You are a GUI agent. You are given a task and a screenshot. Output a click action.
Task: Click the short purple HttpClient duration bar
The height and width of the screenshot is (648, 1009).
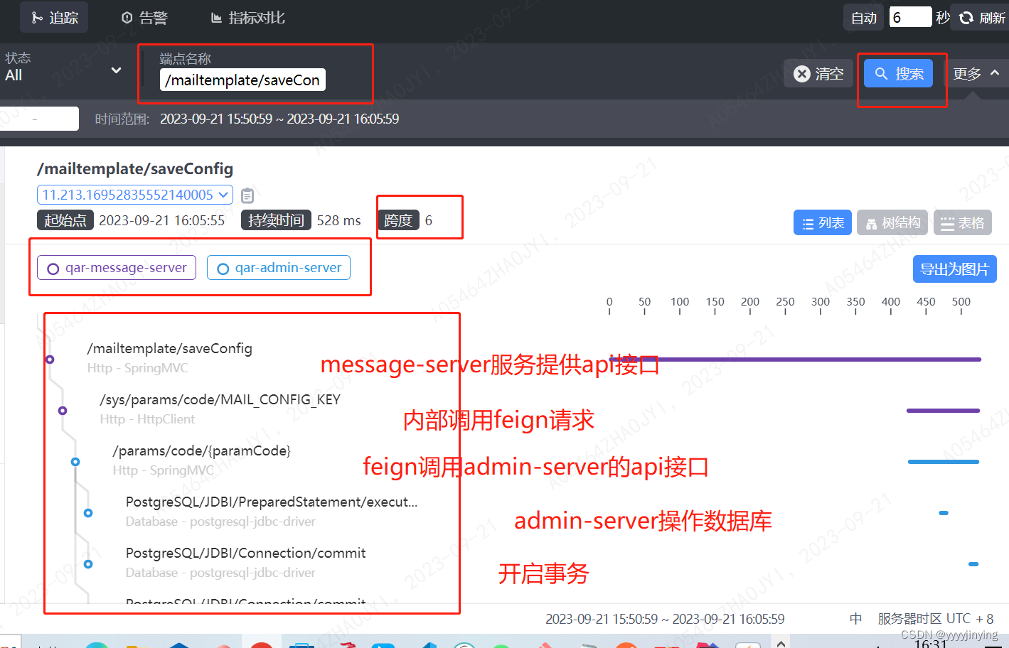(943, 411)
